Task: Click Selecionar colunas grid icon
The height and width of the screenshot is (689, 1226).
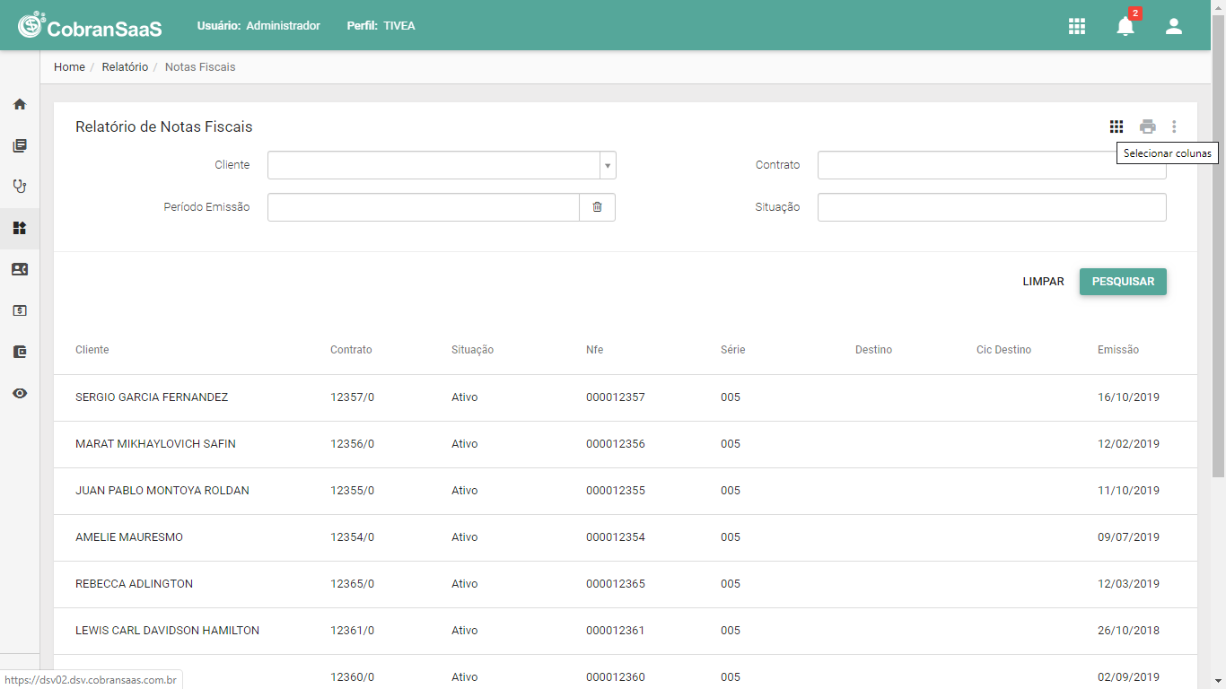Action: pyautogui.click(x=1117, y=126)
